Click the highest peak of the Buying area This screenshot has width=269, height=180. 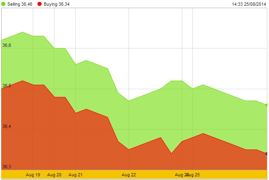(x=23, y=81)
